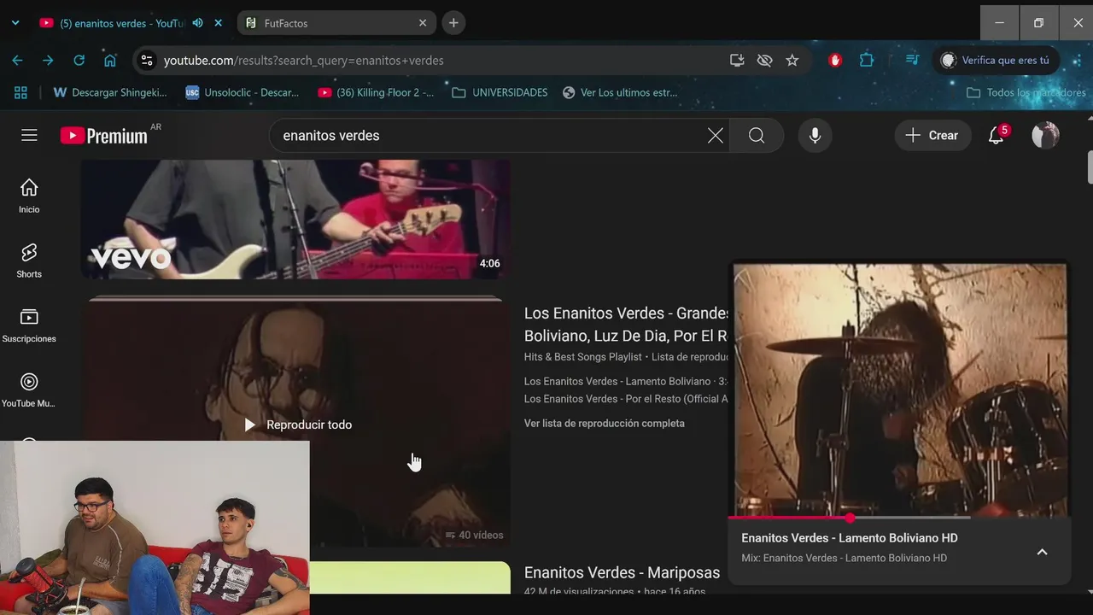Open Unsoloclic bookmark
This screenshot has height=615, width=1093.
coord(243,92)
